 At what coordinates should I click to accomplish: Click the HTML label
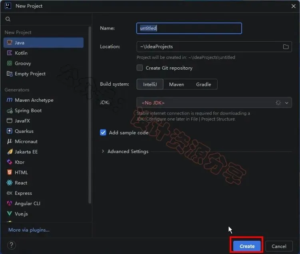[x=21, y=172]
